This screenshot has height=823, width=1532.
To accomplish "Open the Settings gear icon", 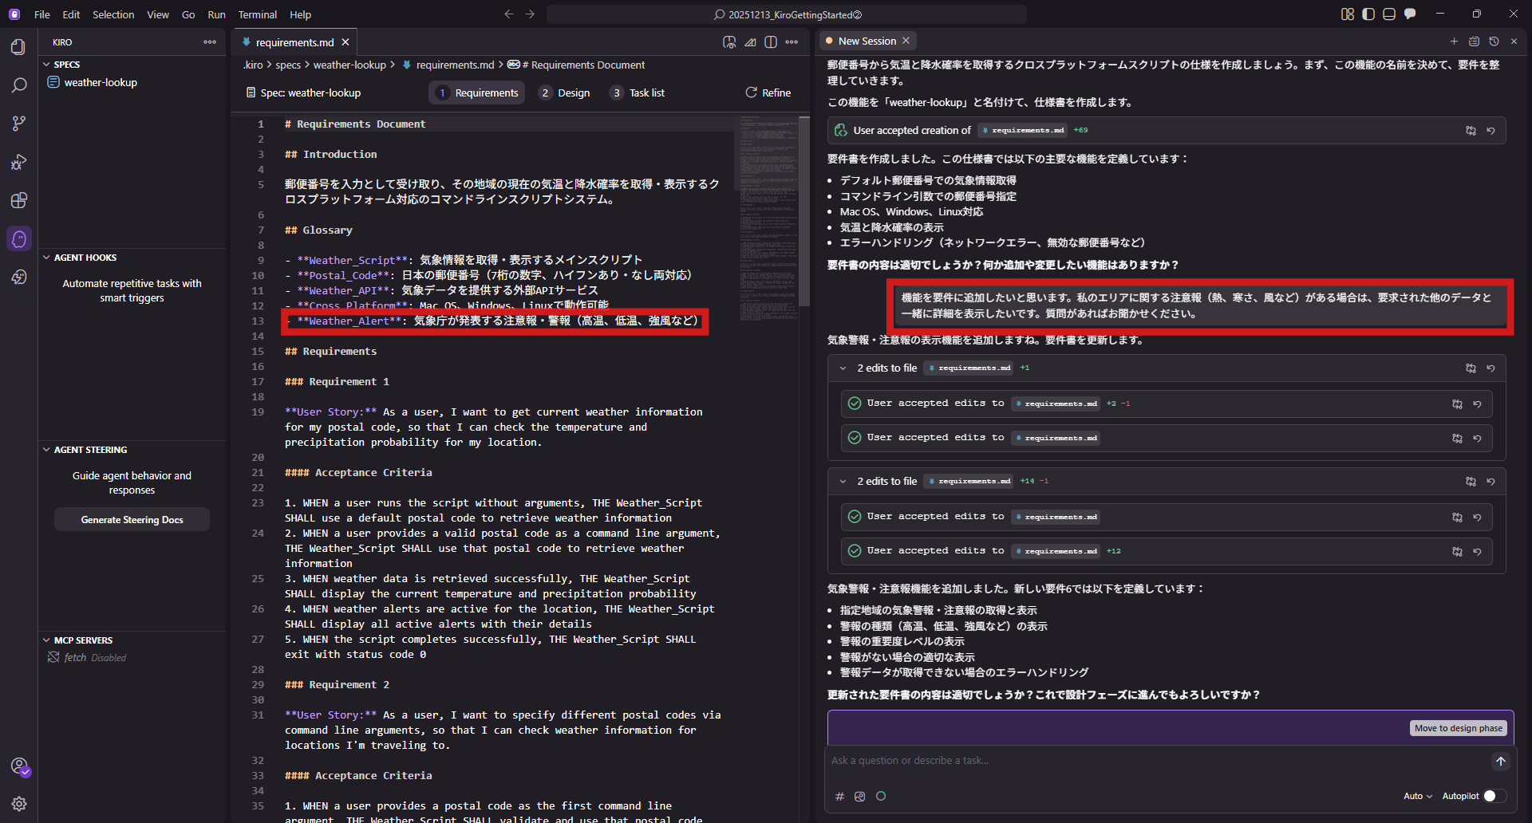I will click(19, 804).
